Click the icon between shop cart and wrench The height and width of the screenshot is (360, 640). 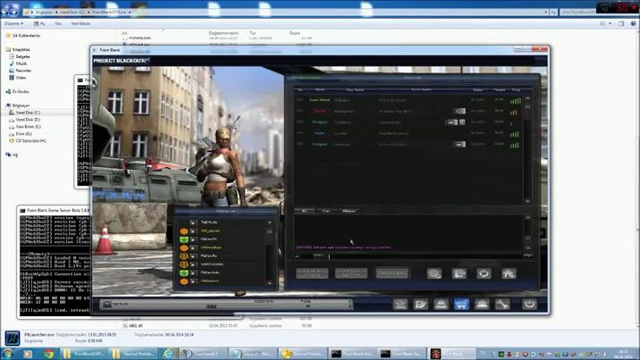tap(482, 304)
